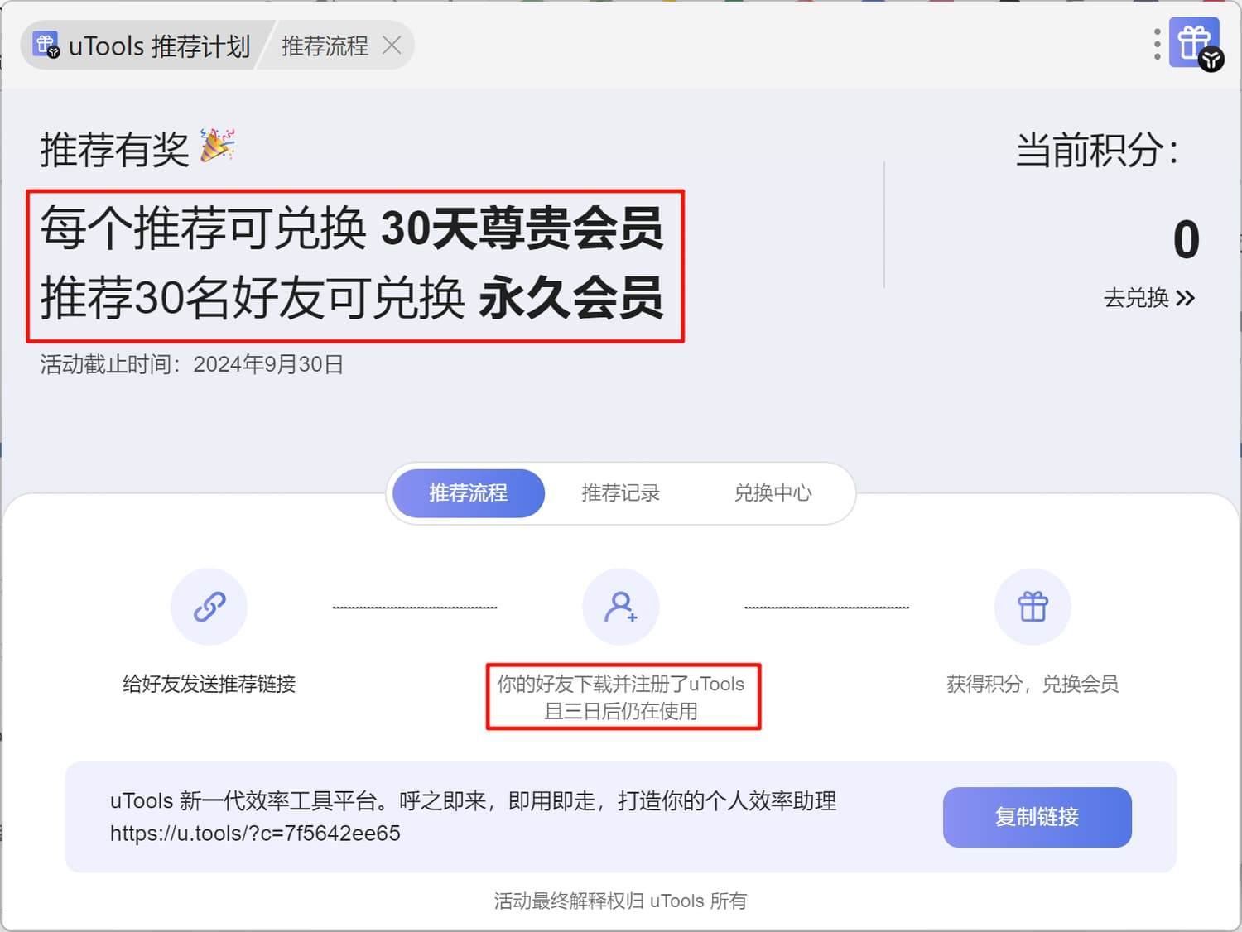Click the link chain step icon

click(x=209, y=607)
